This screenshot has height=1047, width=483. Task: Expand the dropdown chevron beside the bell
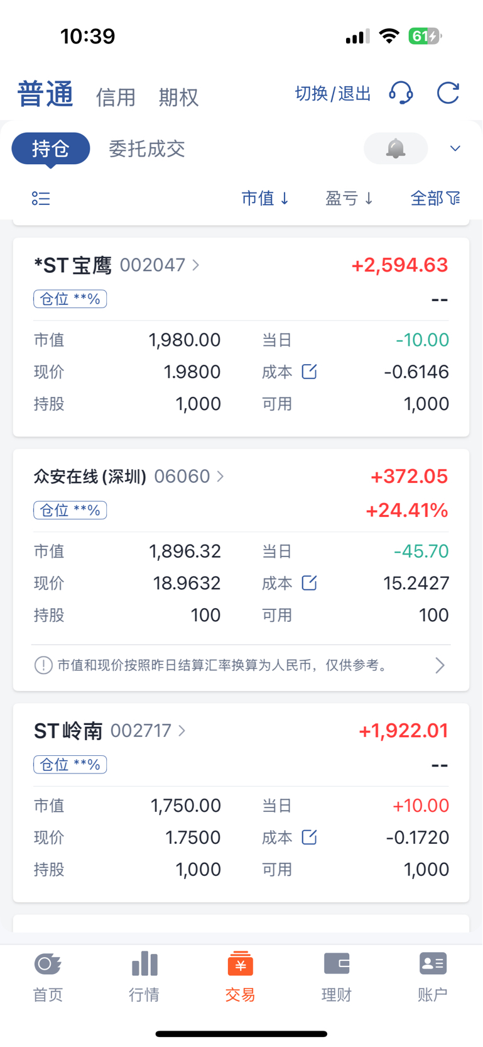(x=455, y=148)
